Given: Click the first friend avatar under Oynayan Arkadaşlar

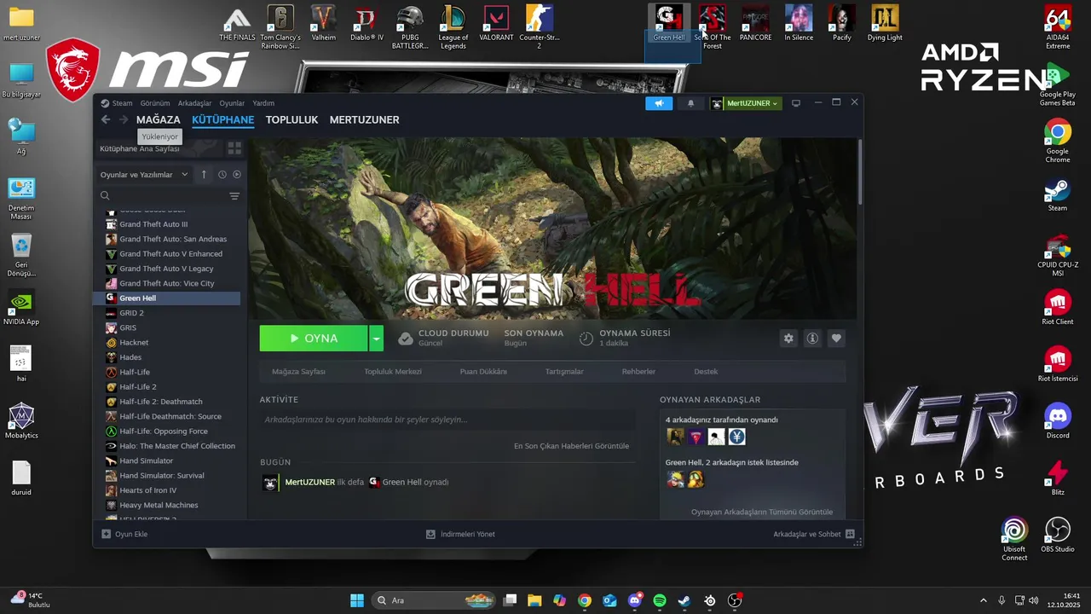Looking at the screenshot, I should (675, 437).
